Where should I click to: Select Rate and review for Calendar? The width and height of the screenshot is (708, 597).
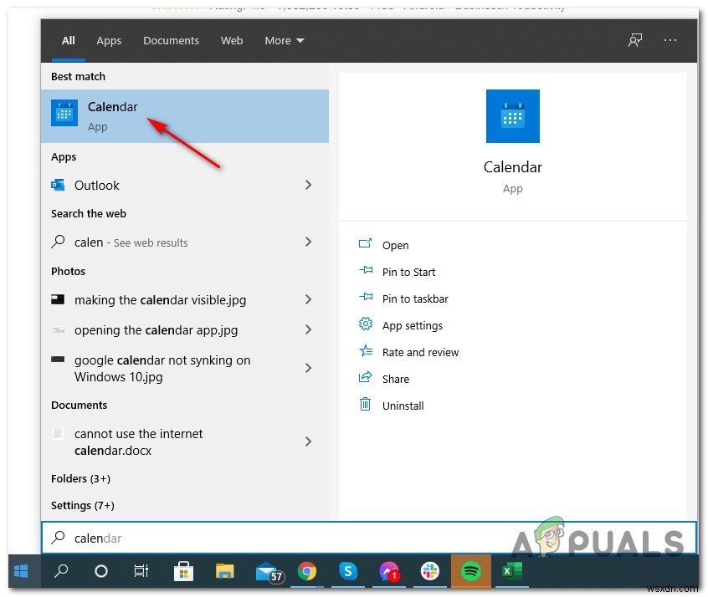pyautogui.click(x=420, y=352)
